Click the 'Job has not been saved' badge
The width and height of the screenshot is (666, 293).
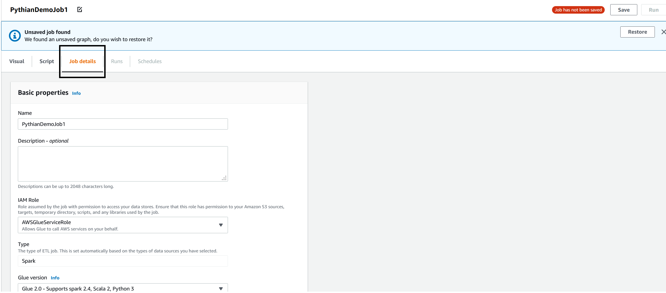point(578,10)
